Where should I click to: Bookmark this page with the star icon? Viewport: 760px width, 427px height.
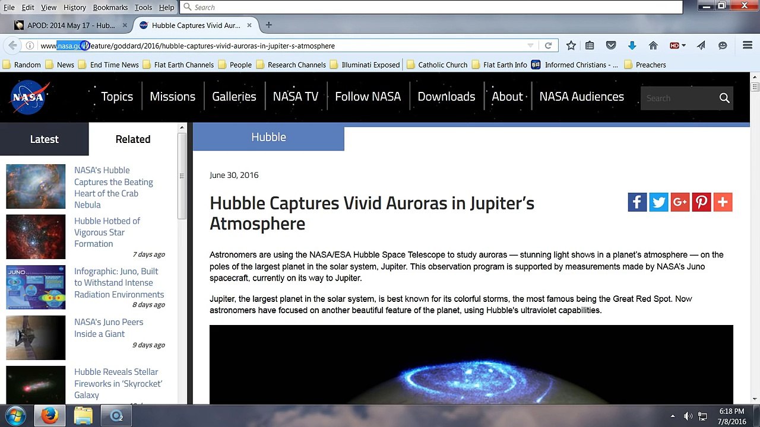click(571, 46)
